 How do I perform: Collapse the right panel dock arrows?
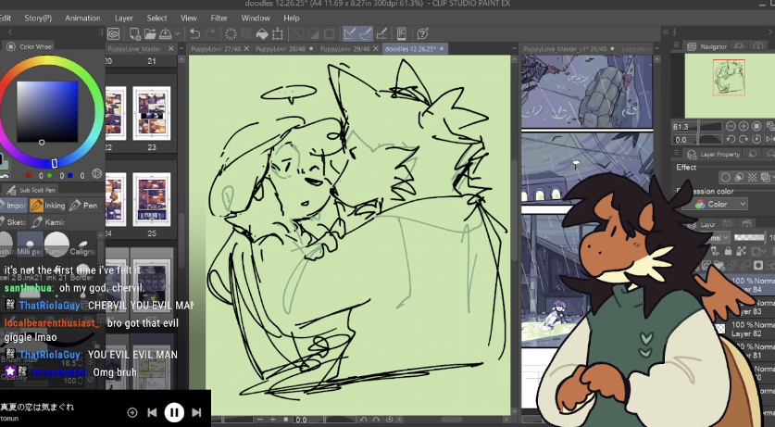666,31
